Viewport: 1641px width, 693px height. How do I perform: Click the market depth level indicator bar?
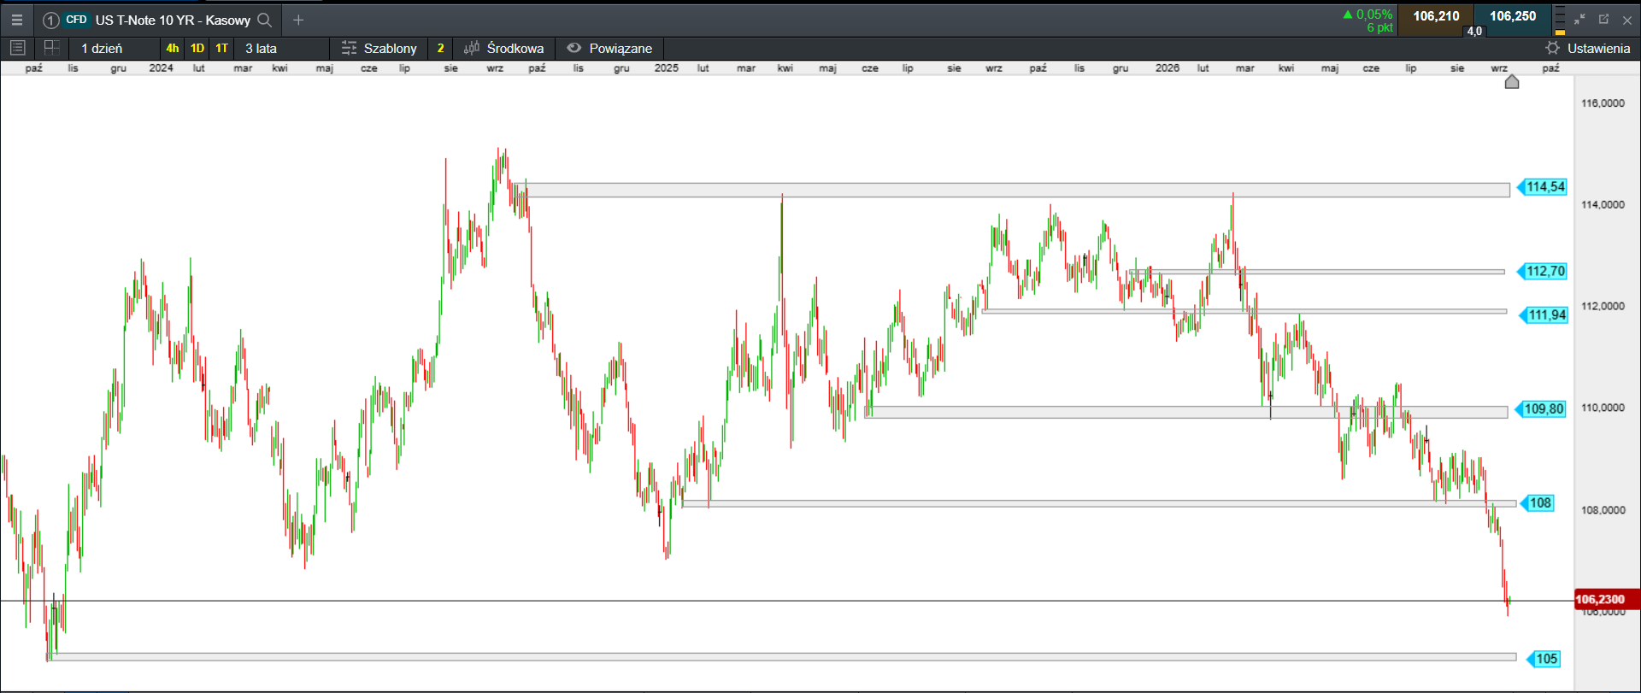1560,19
